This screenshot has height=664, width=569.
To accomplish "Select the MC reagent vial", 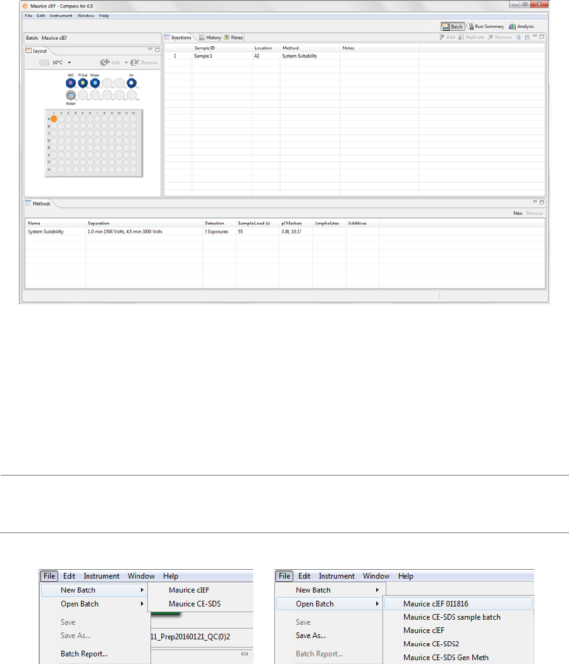I will (x=71, y=83).
